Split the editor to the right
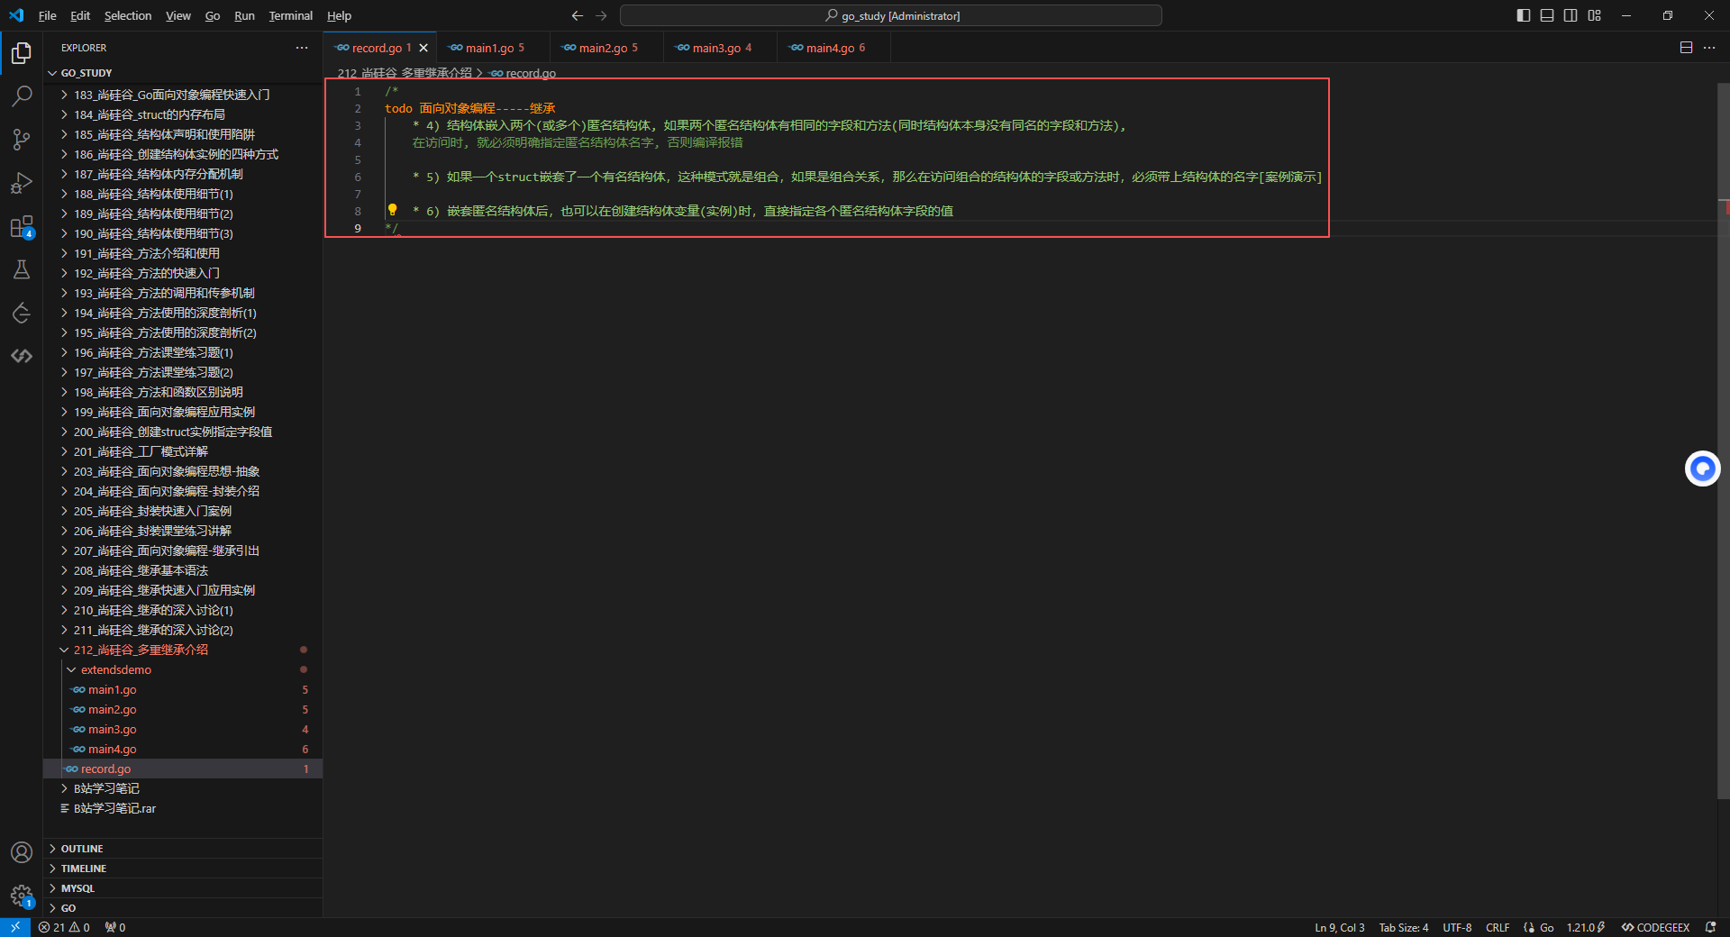Image resolution: width=1730 pixels, height=937 pixels. click(x=1686, y=48)
